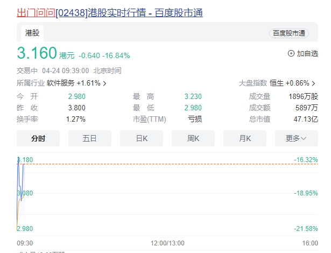The height and width of the screenshot is (253, 331).
Task: Click the 成交量 value 1896万股
Action: (x=304, y=96)
